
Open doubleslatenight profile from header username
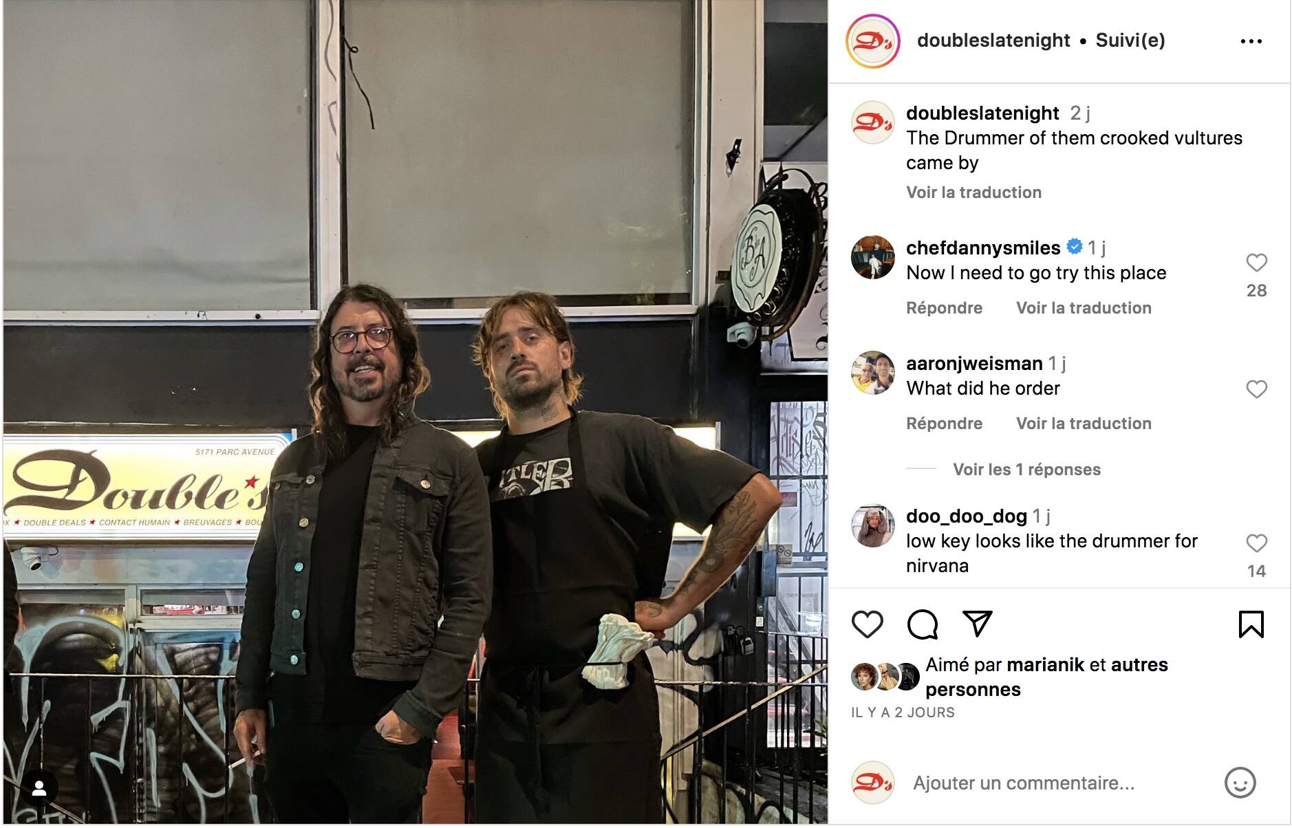[x=993, y=41]
